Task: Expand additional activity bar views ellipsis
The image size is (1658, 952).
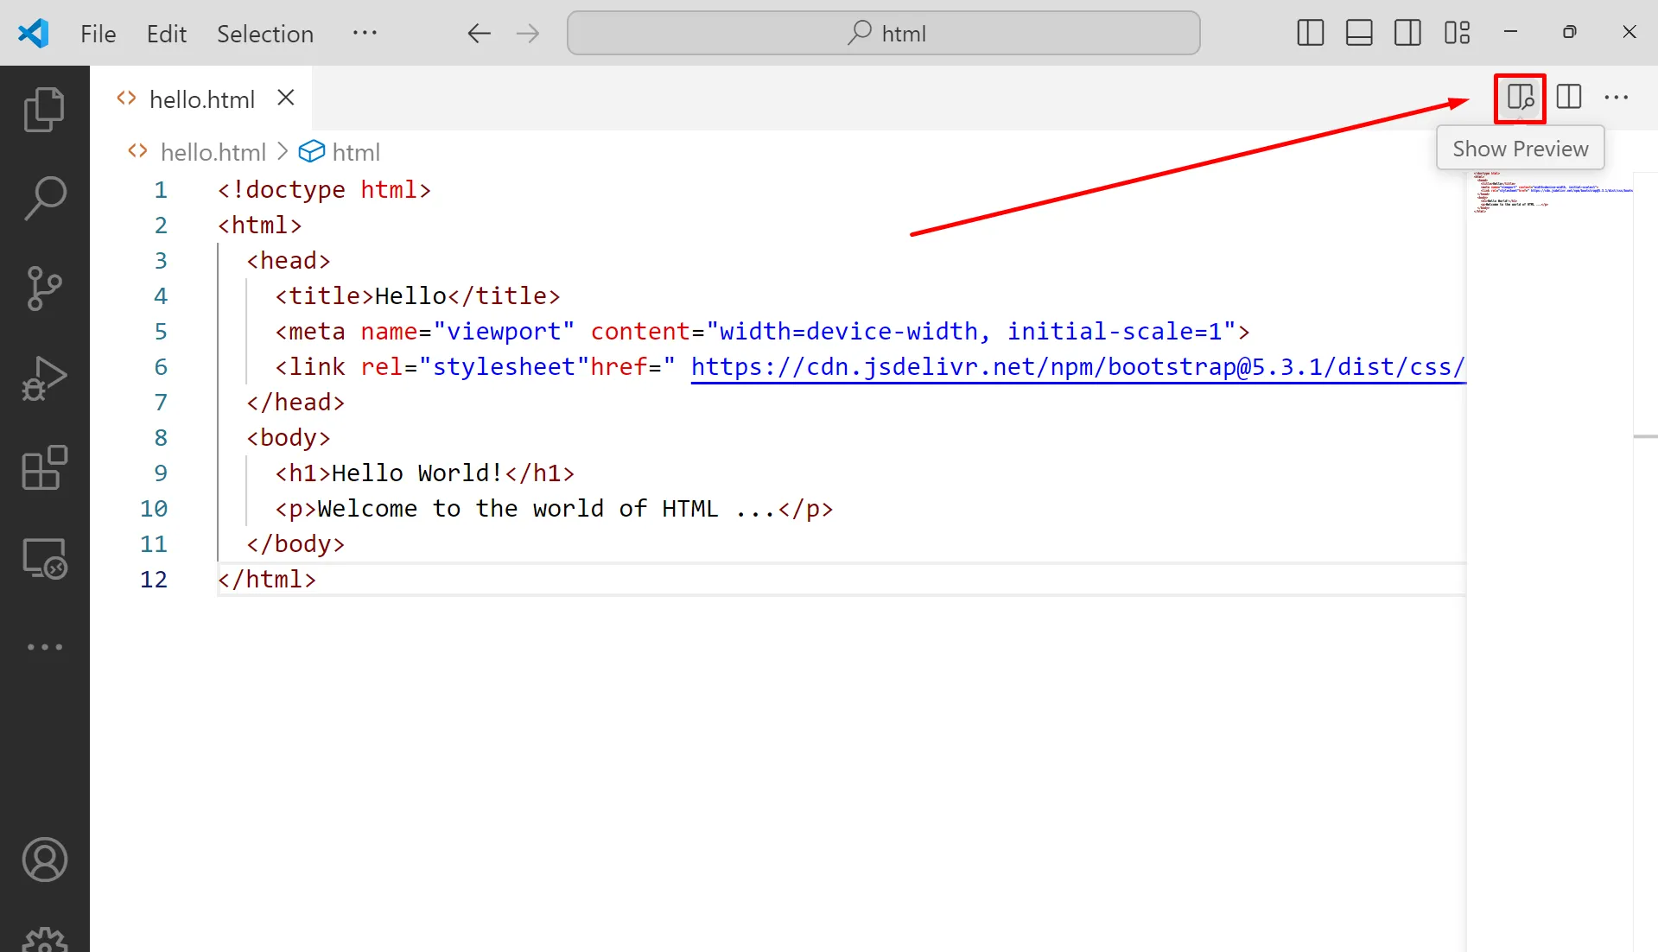Action: 44,647
